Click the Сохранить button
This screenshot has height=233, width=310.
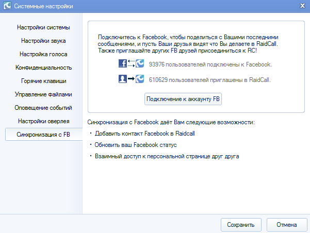click(241, 225)
